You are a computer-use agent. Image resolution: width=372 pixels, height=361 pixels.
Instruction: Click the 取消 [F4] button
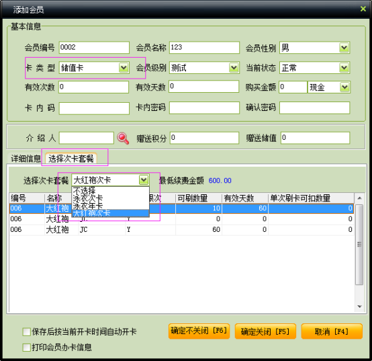coord(332,331)
